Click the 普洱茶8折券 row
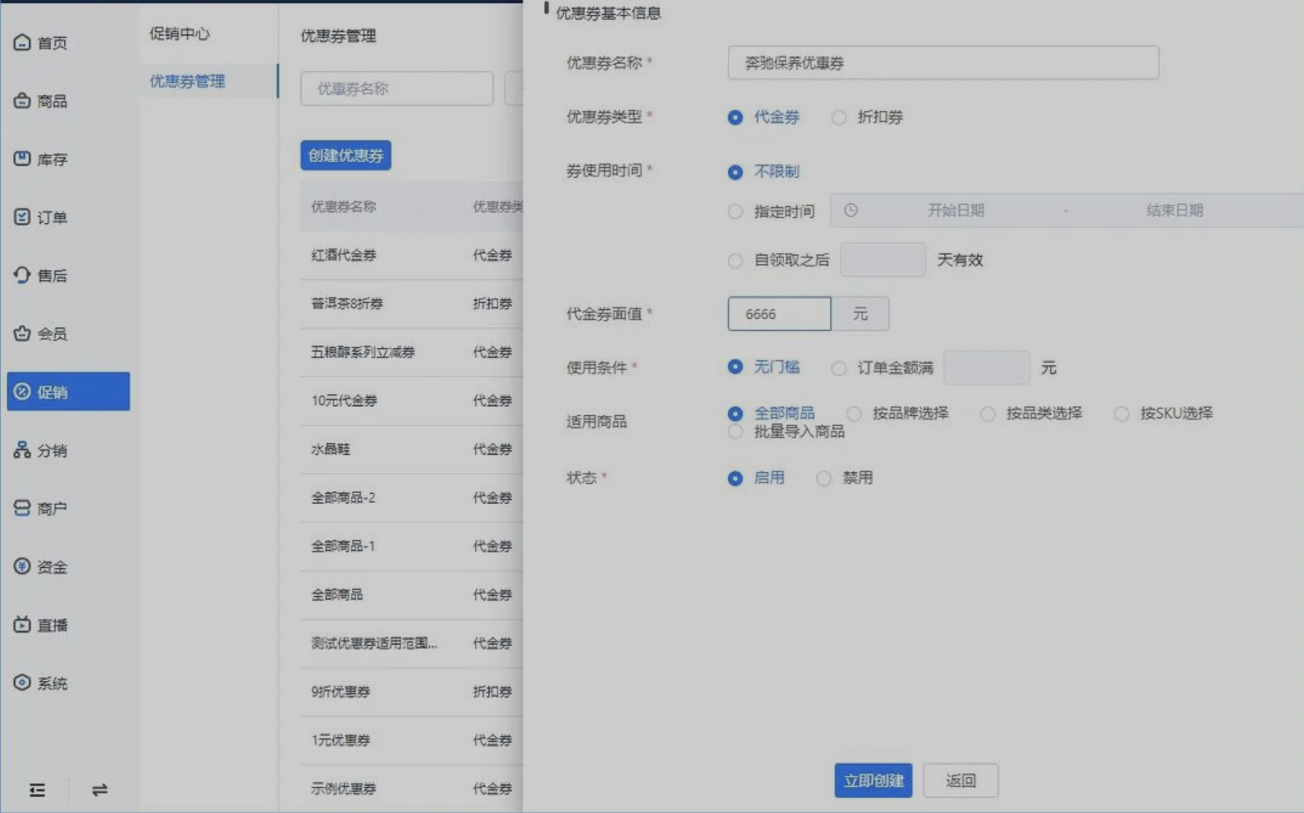The image size is (1304, 813). click(411, 304)
